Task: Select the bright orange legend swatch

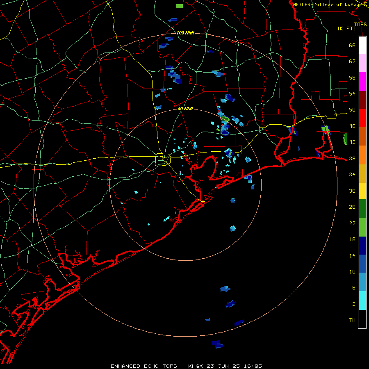Action: pos(362,155)
